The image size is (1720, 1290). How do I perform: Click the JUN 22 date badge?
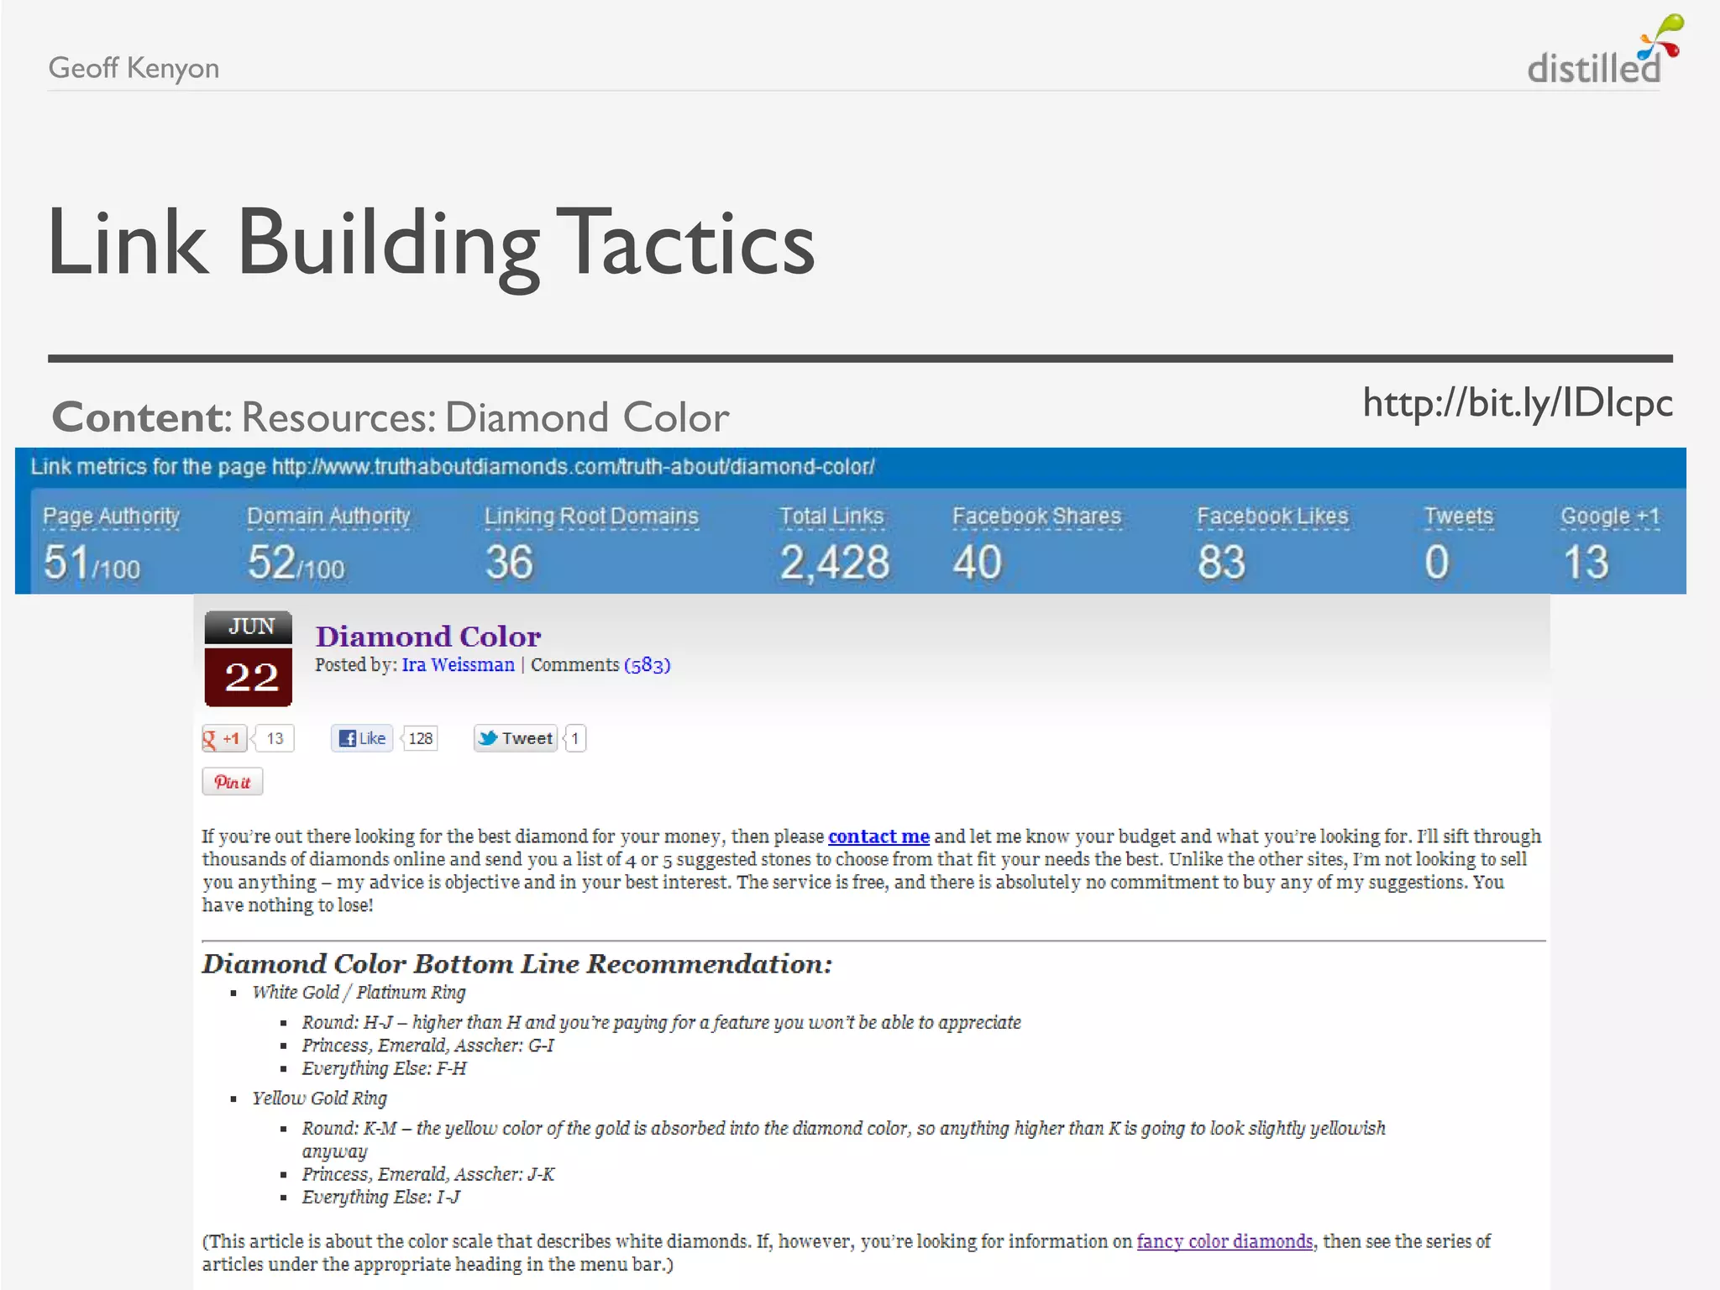click(x=249, y=658)
